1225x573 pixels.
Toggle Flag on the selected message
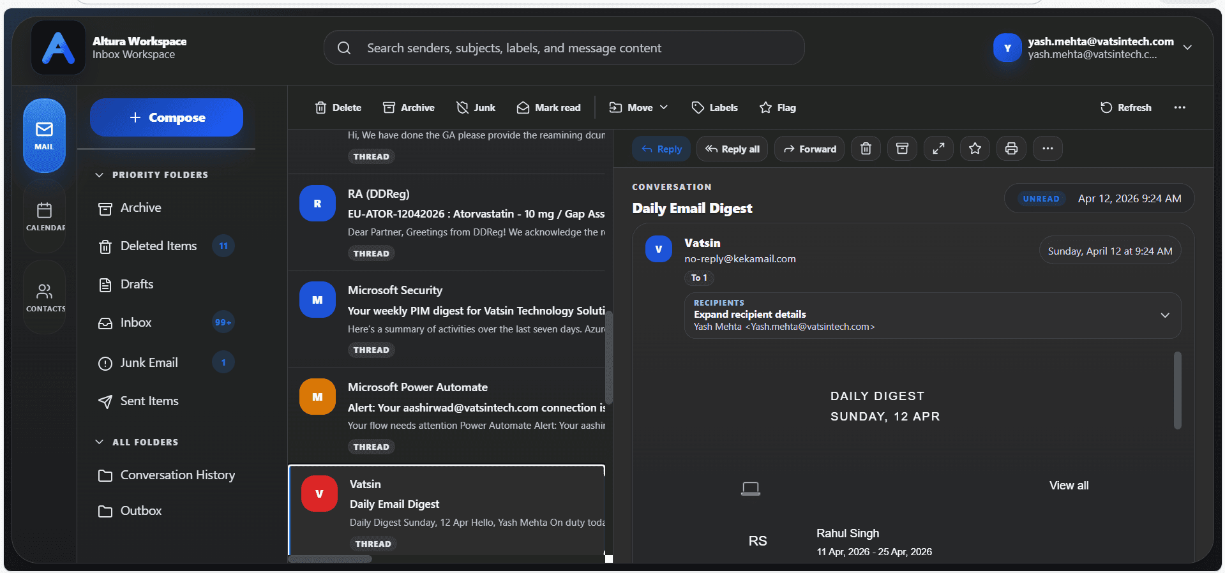(x=778, y=108)
